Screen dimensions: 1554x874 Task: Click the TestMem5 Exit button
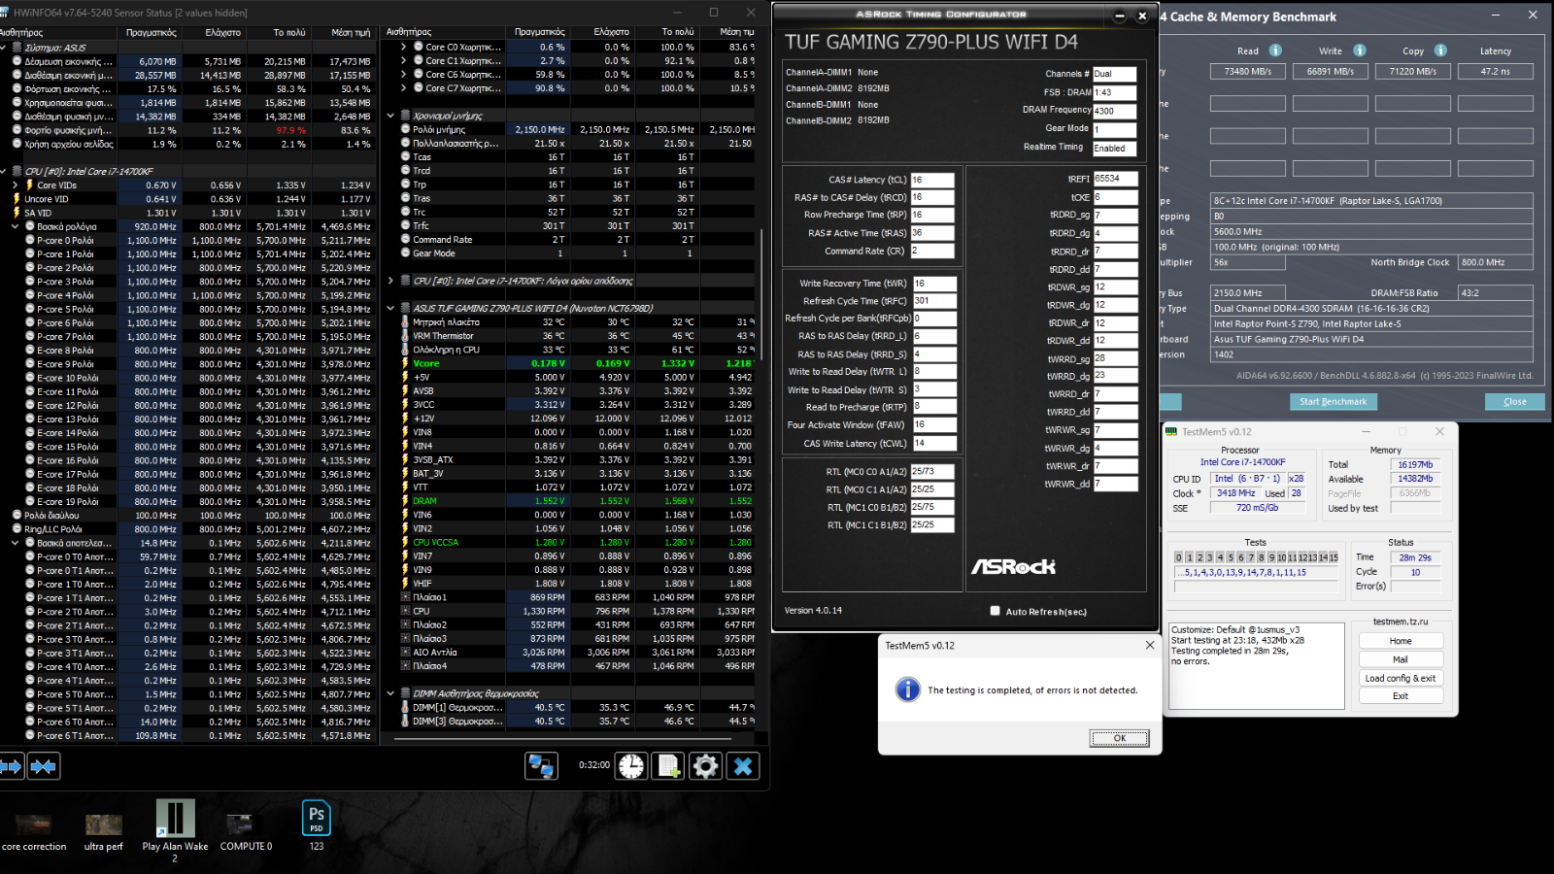(1401, 695)
